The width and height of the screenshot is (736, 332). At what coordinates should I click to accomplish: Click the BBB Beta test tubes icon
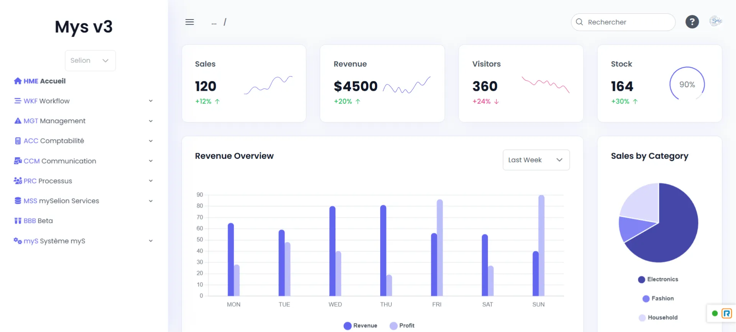pos(18,221)
